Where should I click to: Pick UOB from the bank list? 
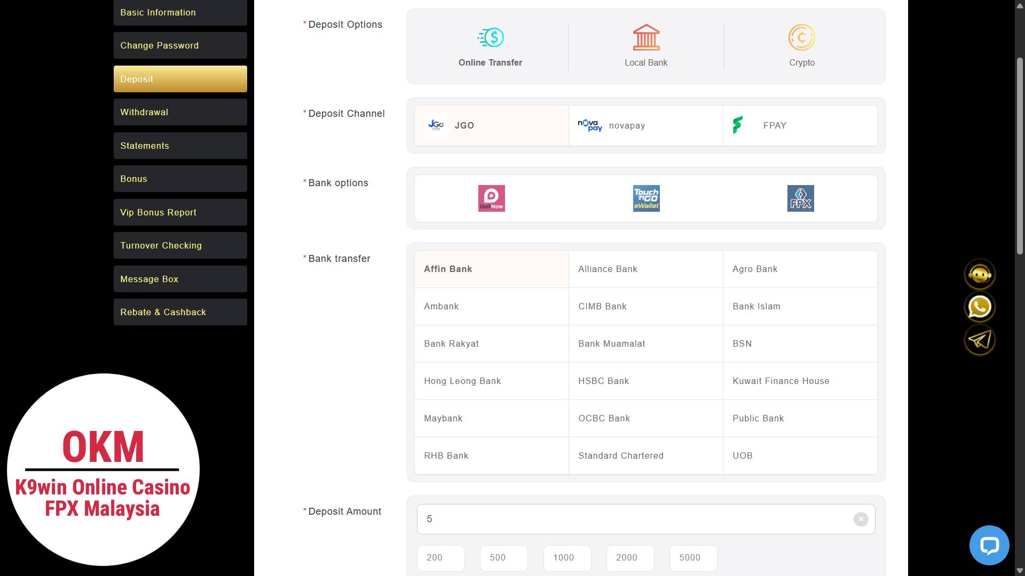tap(800, 456)
